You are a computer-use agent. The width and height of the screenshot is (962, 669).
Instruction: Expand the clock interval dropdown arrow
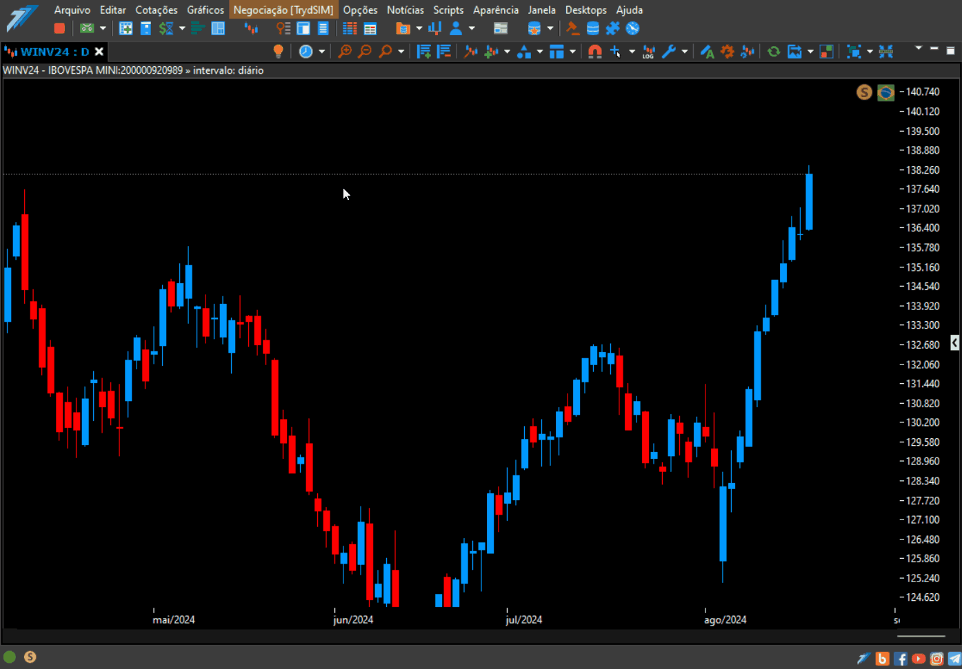click(321, 51)
